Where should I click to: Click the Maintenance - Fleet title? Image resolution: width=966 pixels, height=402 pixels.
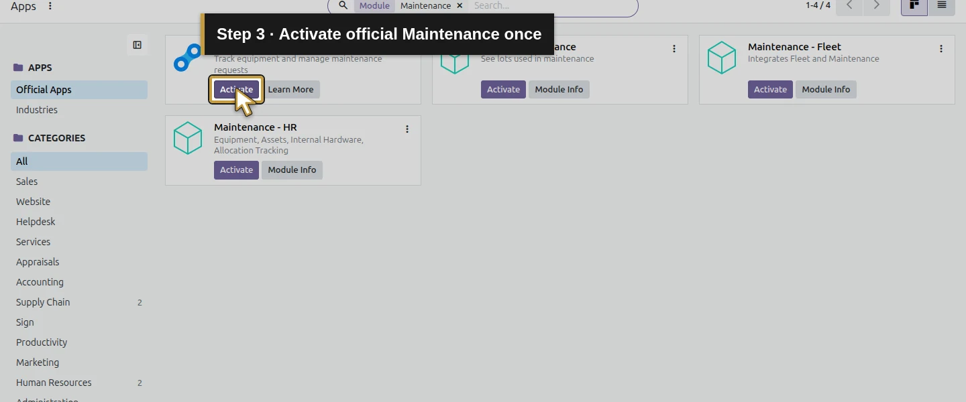(794, 47)
